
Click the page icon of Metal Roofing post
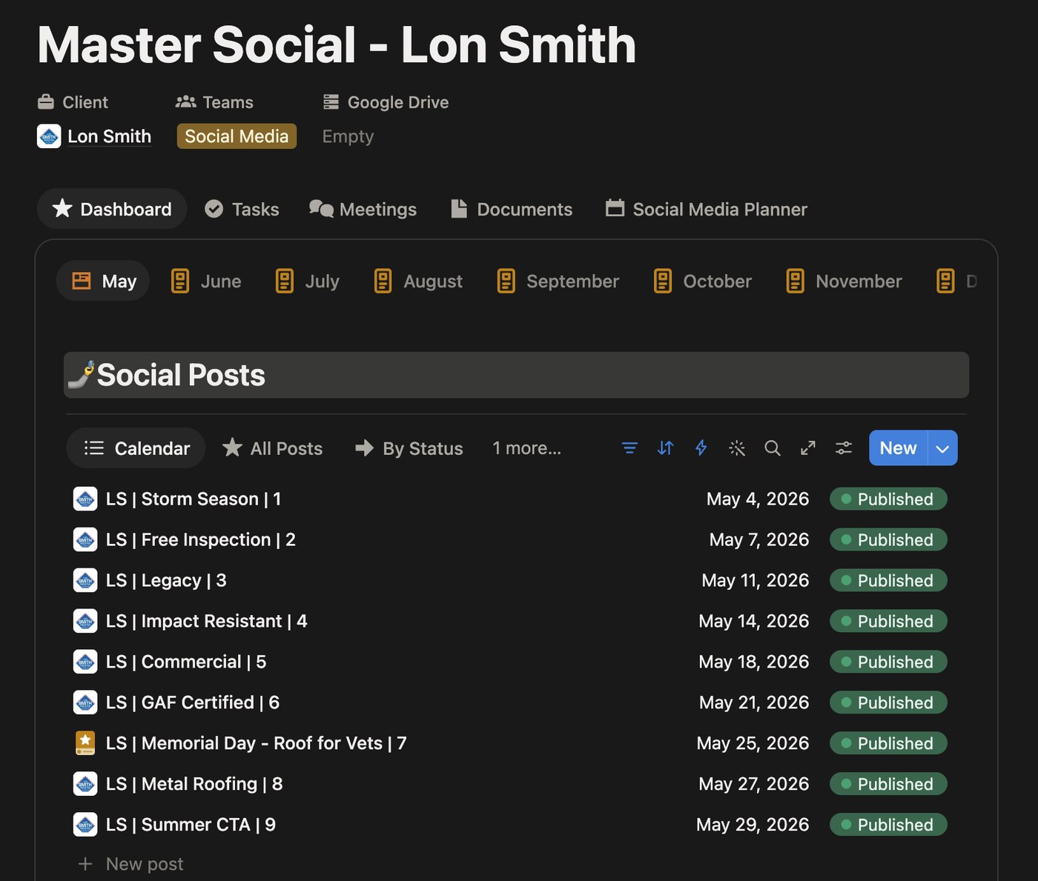click(85, 784)
